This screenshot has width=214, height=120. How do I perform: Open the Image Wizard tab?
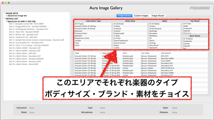(x=158, y=16)
